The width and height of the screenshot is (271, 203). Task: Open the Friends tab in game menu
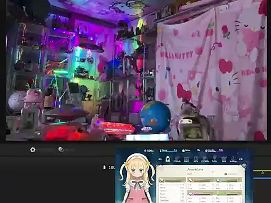click(177, 159)
